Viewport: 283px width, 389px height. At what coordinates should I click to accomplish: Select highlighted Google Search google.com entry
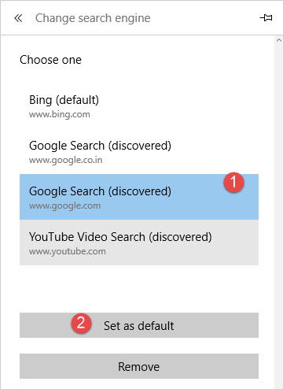(x=139, y=197)
